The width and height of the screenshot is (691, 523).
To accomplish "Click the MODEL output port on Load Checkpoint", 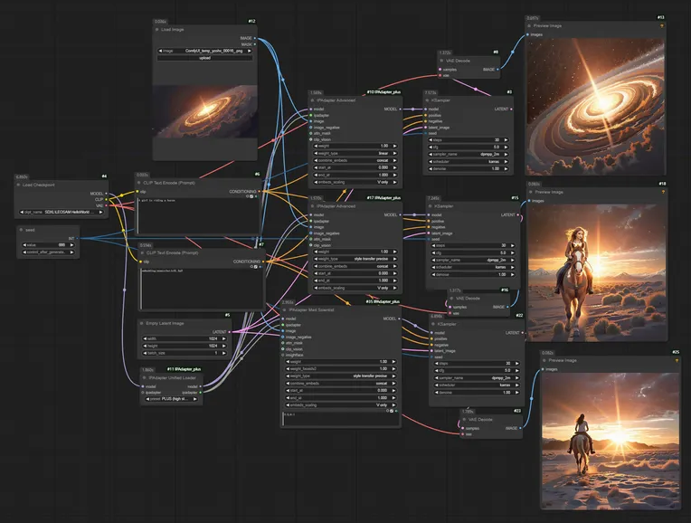I will (108, 193).
